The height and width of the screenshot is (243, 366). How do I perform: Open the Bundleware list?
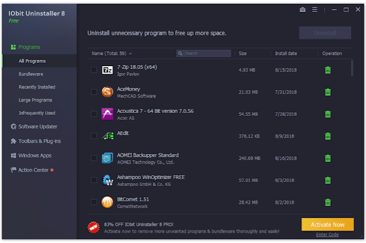click(x=31, y=74)
